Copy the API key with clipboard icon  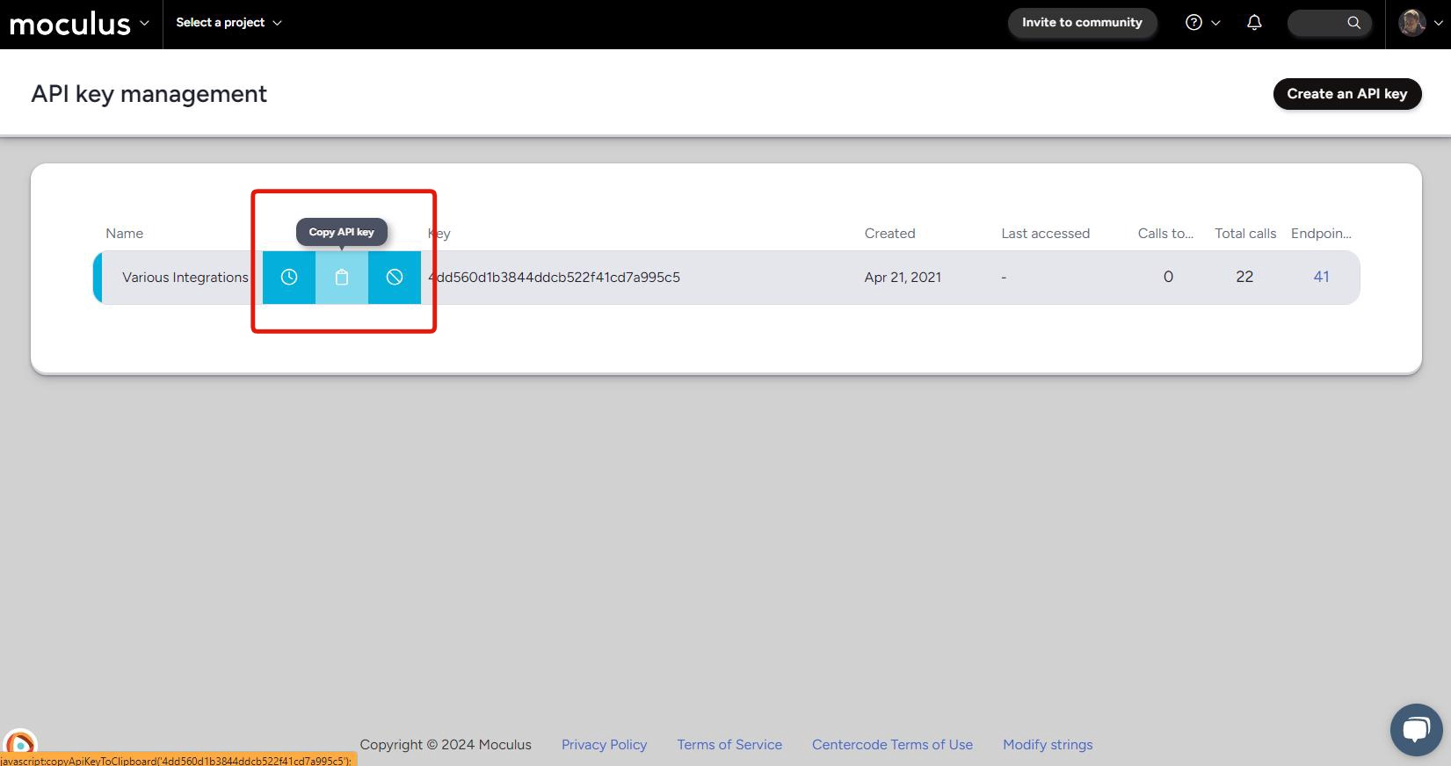click(x=342, y=278)
